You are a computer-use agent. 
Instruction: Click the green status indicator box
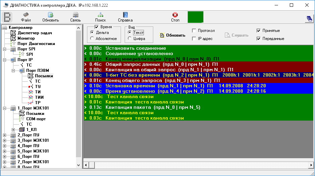click(195, 17)
